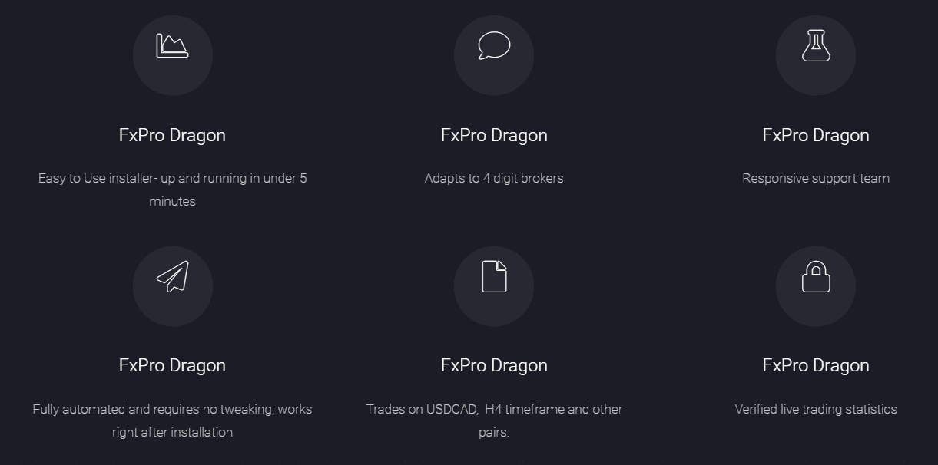Click the FxPro Dragon heading above installer text
Screen dimensions: 938x465
[172, 135]
